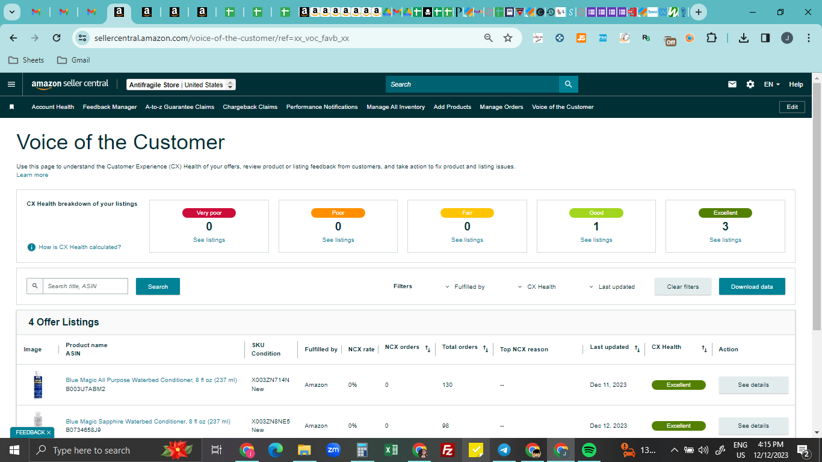Expand the Last updated filter
Image resolution: width=822 pixels, height=462 pixels.
click(x=612, y=287)
